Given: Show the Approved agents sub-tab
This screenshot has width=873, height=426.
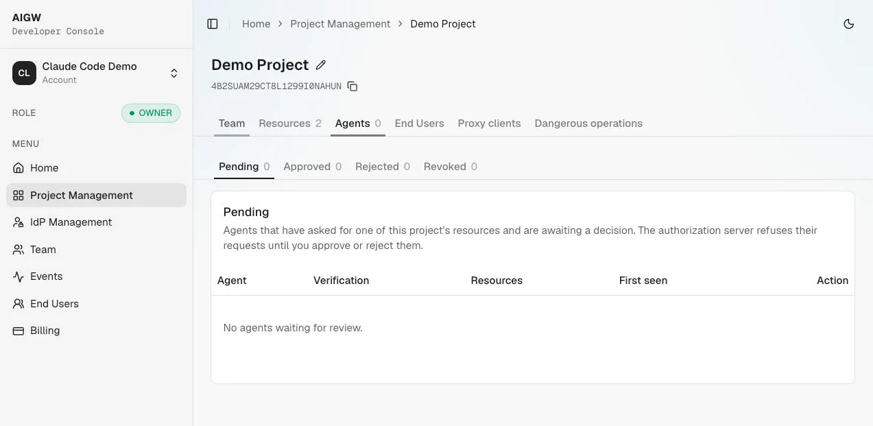Looking at the screenshot, I should 312,167.
